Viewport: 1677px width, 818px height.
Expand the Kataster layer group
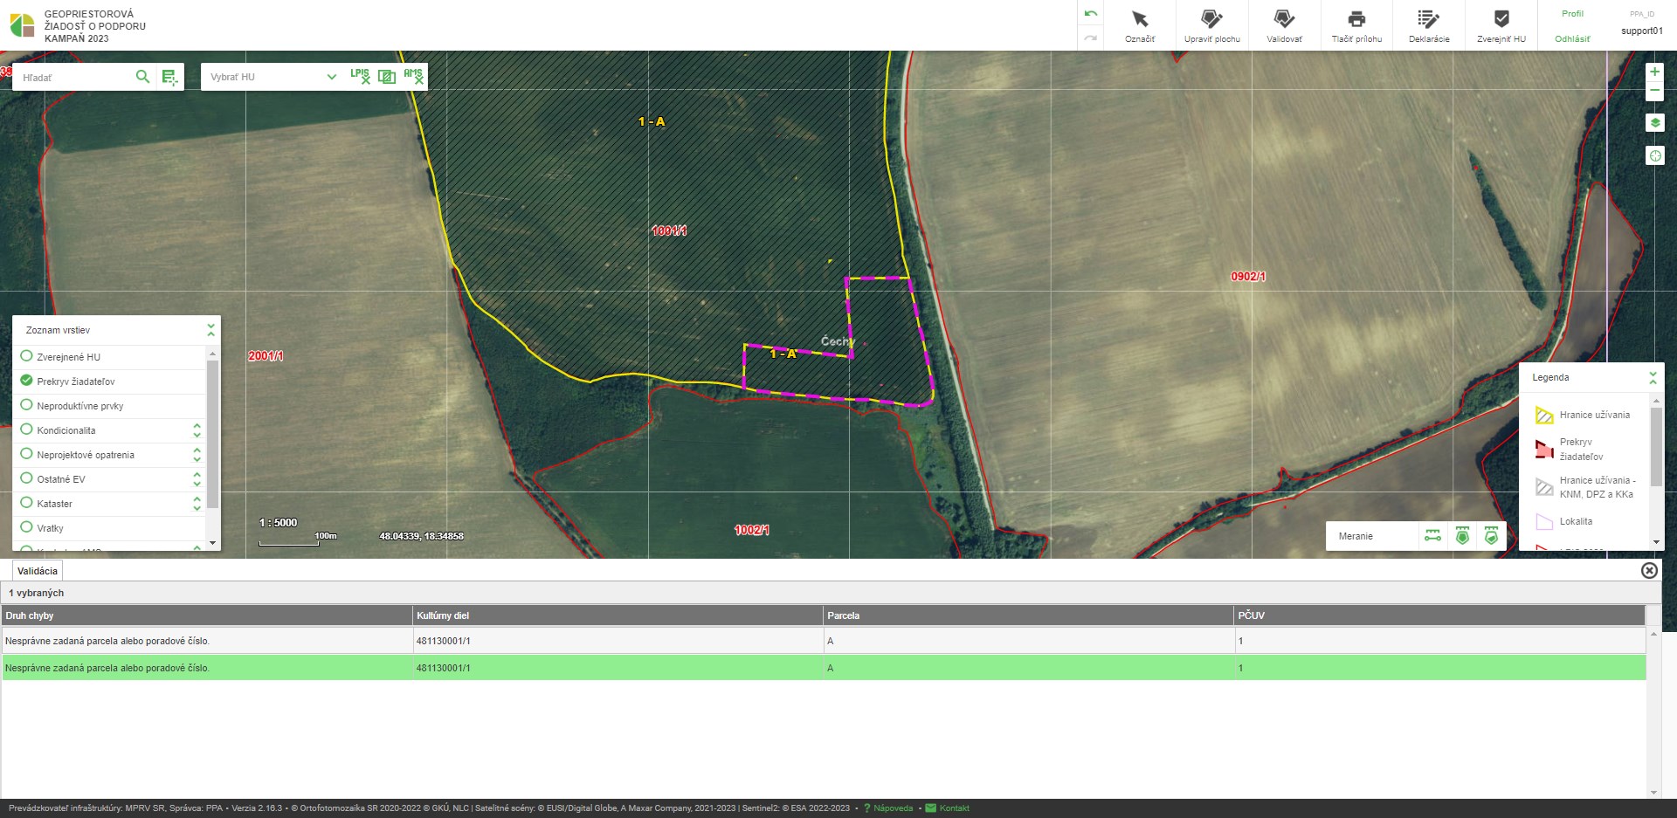coord(197,504)
